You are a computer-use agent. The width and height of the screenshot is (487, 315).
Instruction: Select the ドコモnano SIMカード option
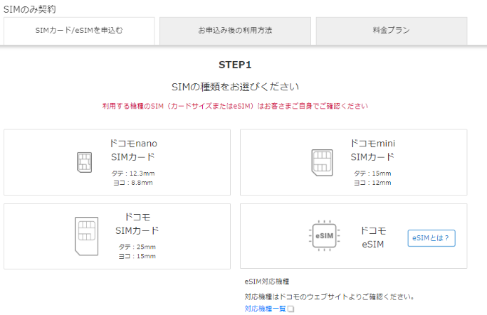click(x=117, y=162)
